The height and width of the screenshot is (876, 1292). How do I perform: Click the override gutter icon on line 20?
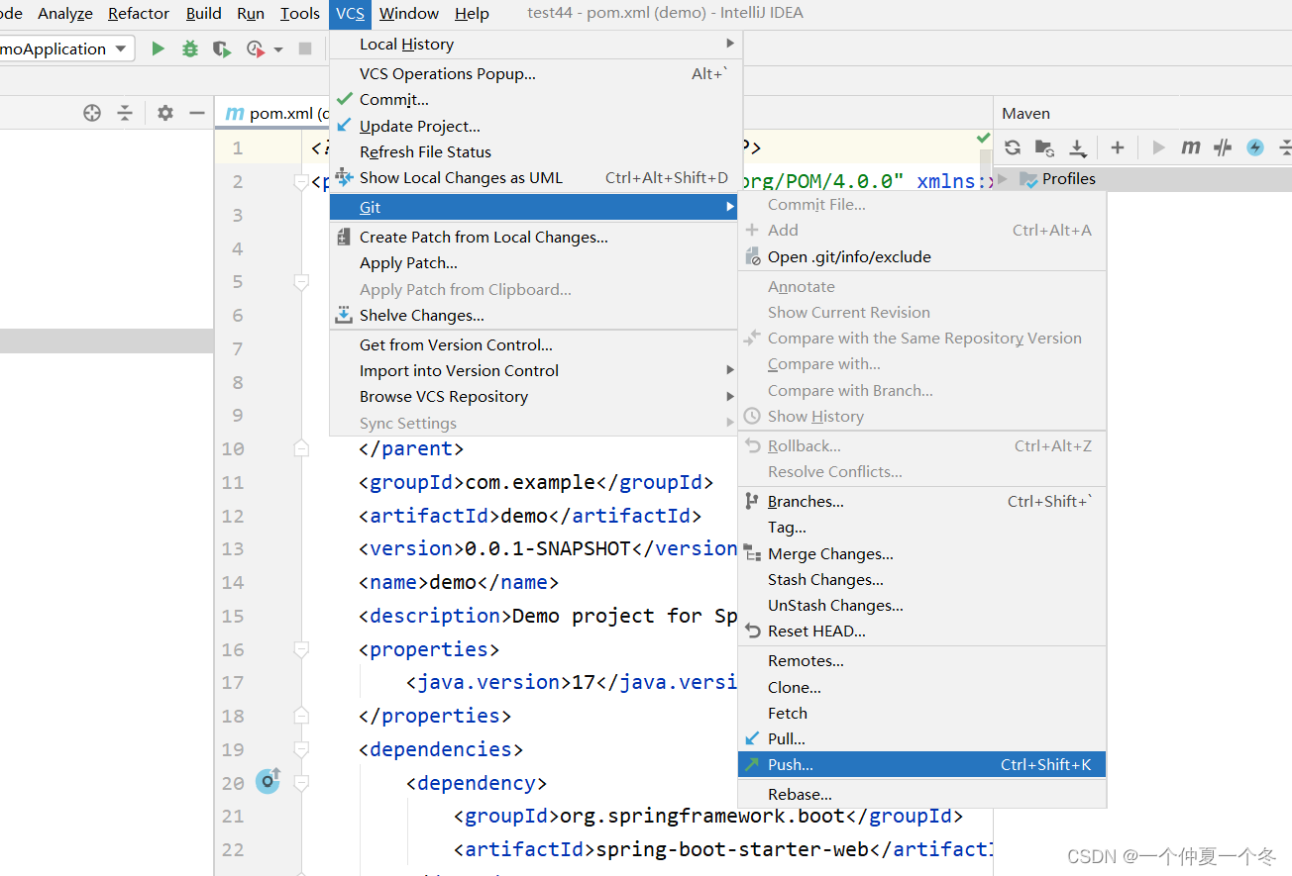point(269,781)
